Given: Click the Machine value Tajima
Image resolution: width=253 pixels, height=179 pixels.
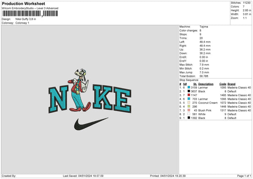Looking at the screenshot, I should coord(204,27).
